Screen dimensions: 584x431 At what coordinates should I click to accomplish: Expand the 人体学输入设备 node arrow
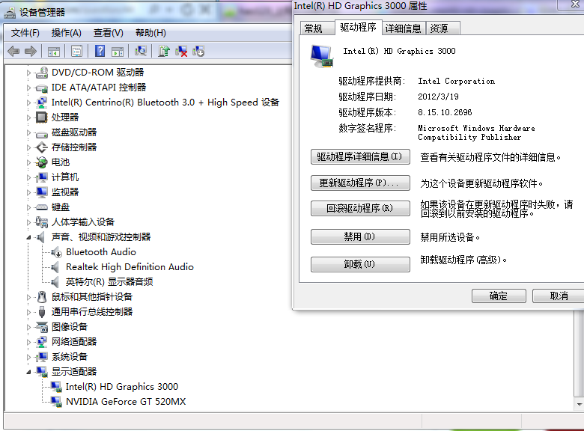point(28,222)
